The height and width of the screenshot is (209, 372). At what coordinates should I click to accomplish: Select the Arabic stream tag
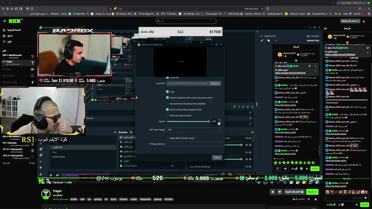[74, 199]
